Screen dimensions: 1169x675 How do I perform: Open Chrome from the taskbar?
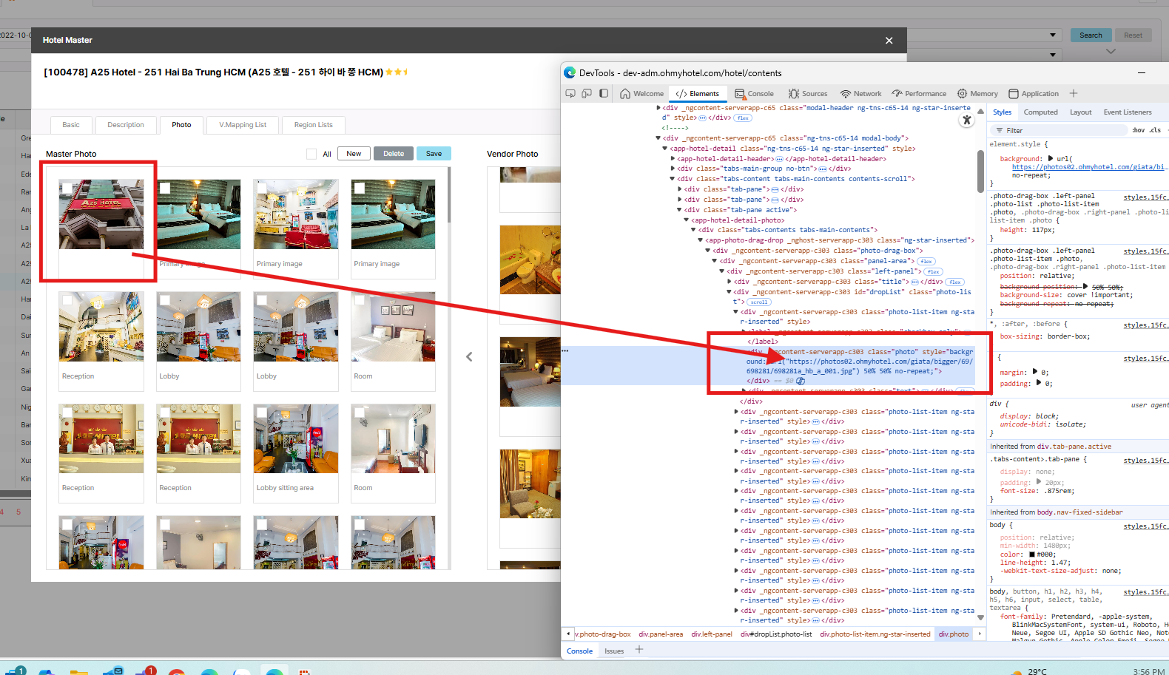click(x=177, y=671)
